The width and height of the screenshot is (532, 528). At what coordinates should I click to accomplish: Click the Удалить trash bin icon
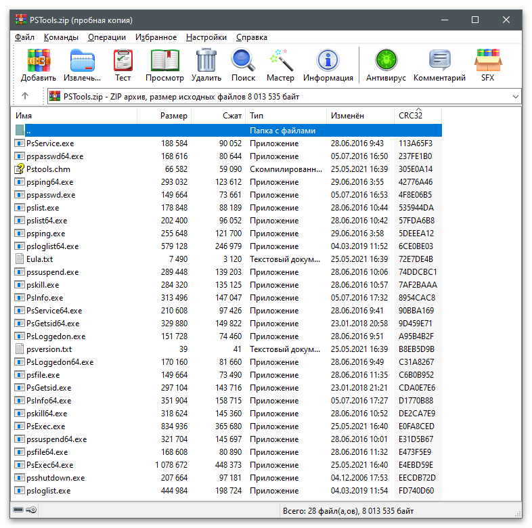206,60
